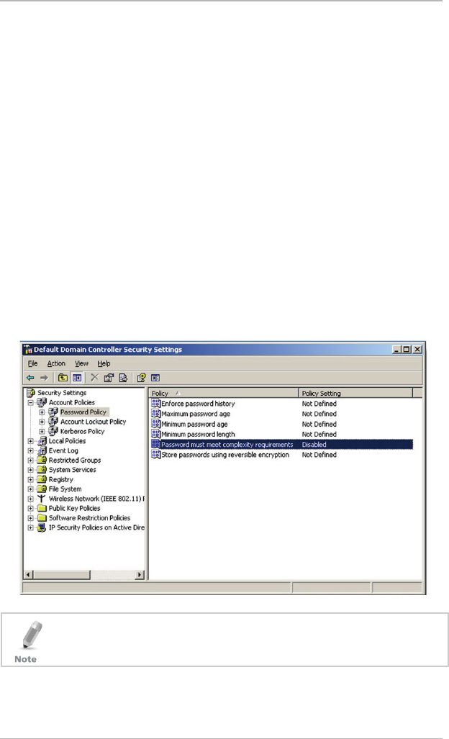Click the Restricted Groups folder icon

[42, 460]
